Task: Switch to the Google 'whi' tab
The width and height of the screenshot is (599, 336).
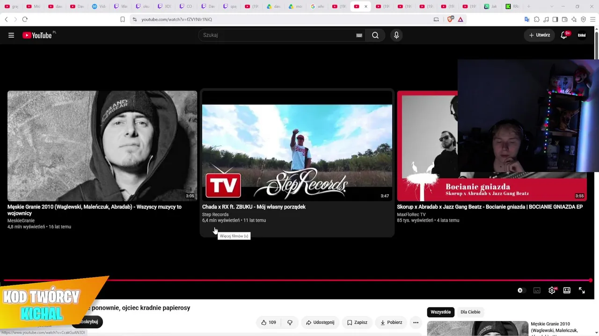Action: [318, 7]
